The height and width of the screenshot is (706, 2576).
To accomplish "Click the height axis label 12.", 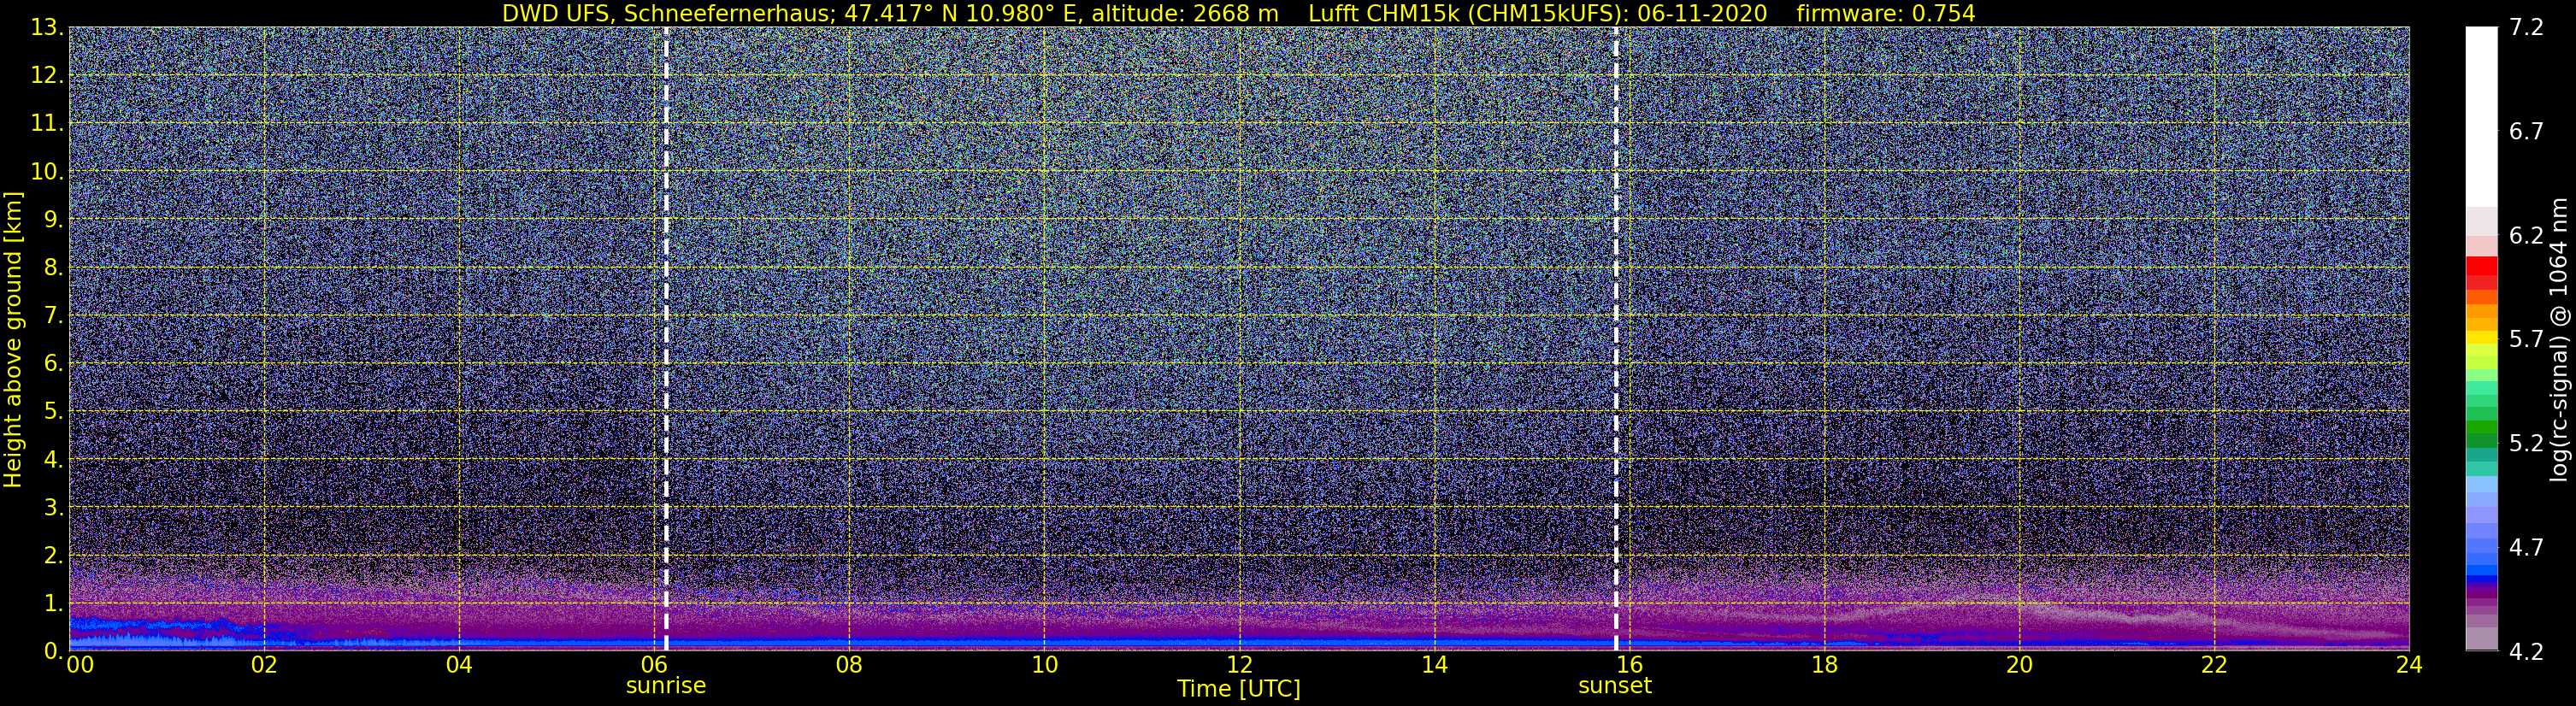I will tap(47, 76).
